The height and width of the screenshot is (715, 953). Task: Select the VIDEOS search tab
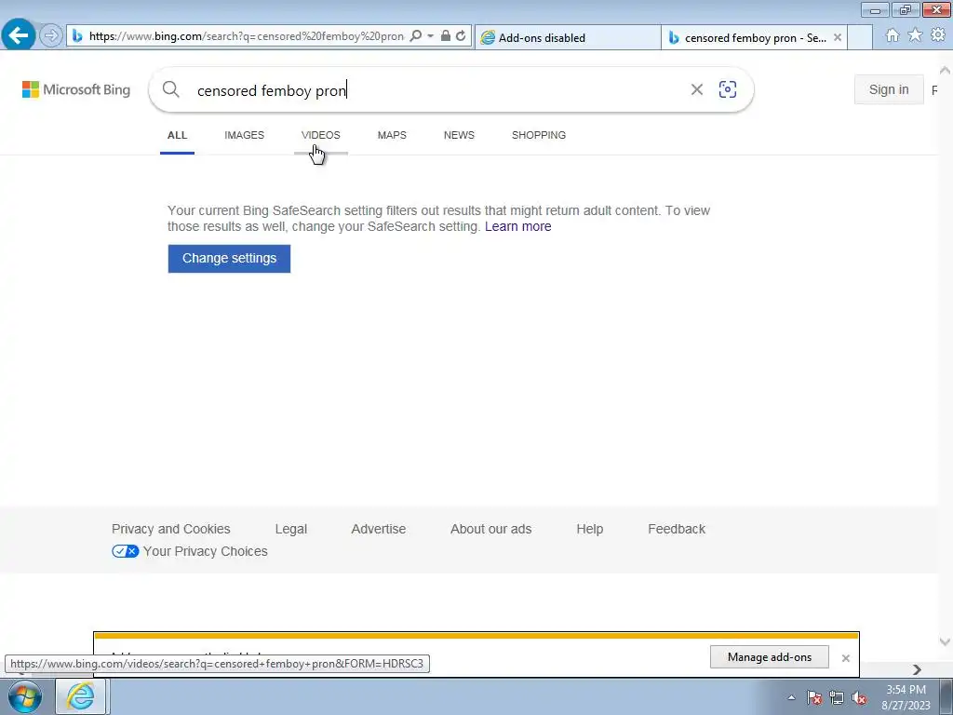321,135
